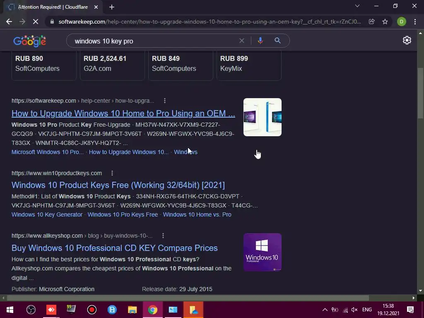Clear the search query with X
Screen dimensions: 424x318
point(242,41)
